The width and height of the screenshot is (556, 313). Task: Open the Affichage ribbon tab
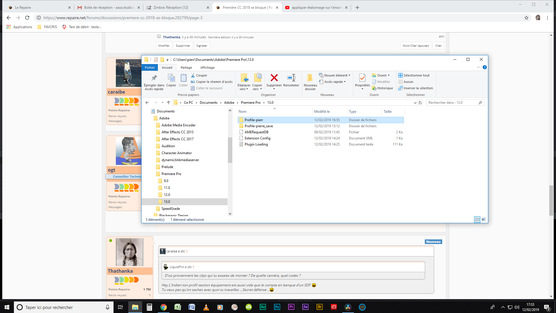pyautogui.click(x=207, y=68)
